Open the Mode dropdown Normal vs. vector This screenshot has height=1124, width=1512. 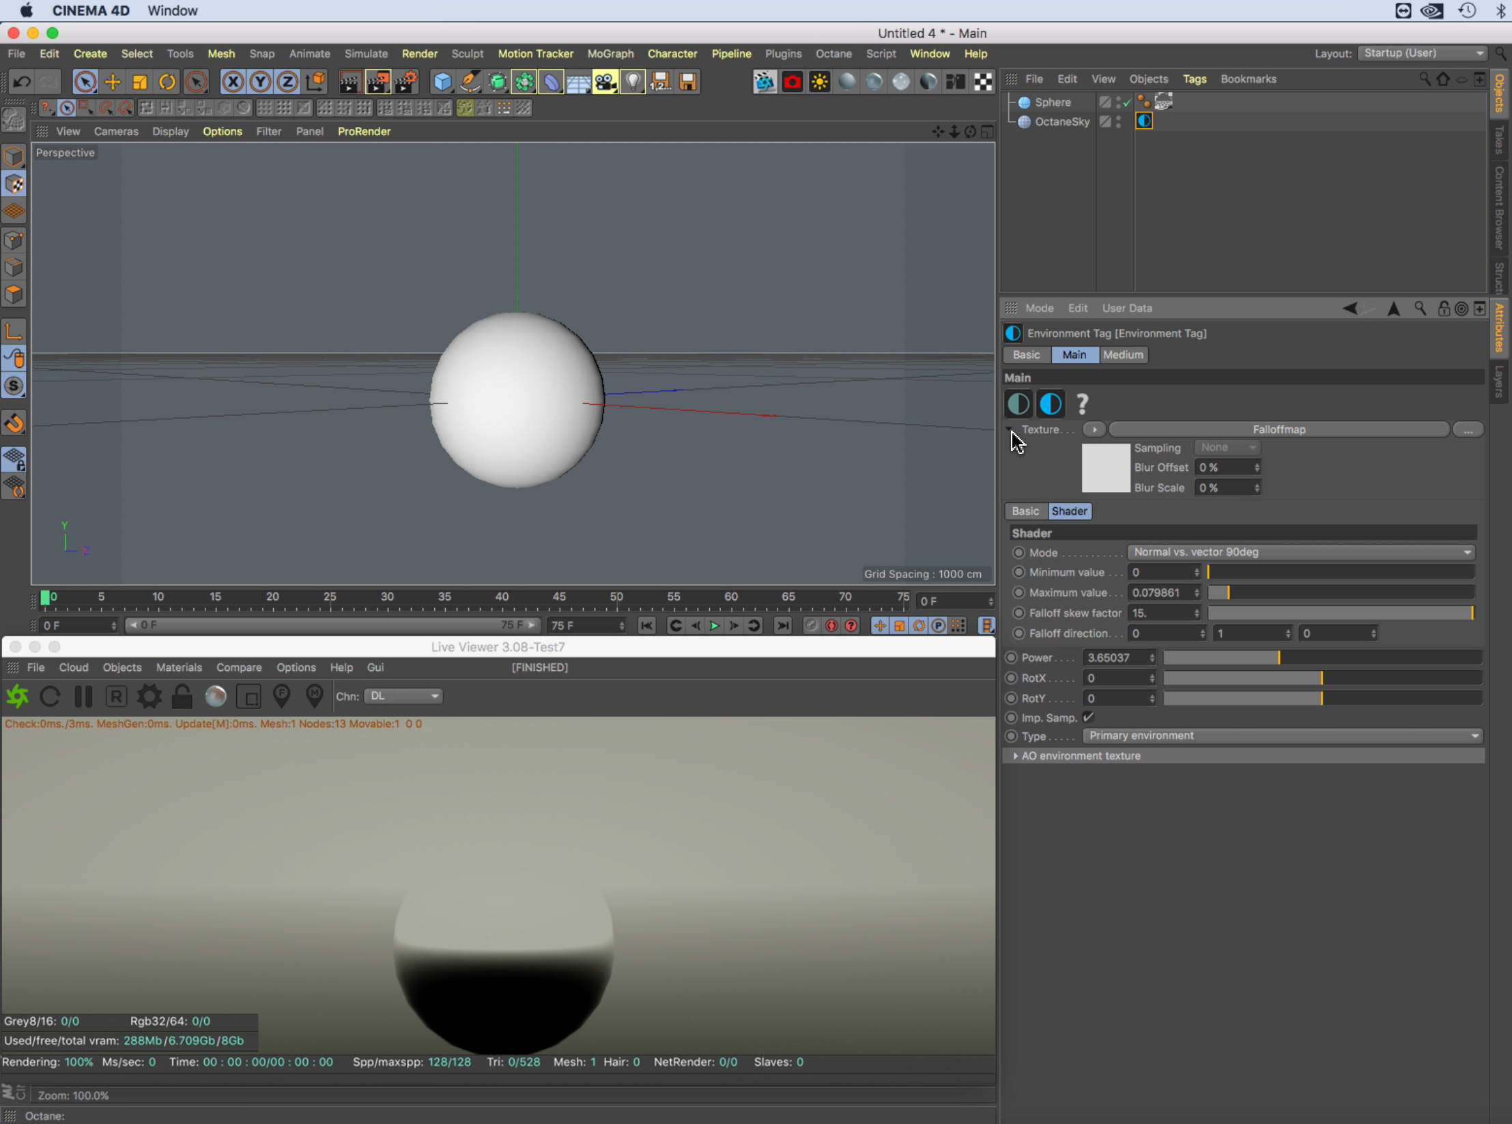[x=1301, y=552]
